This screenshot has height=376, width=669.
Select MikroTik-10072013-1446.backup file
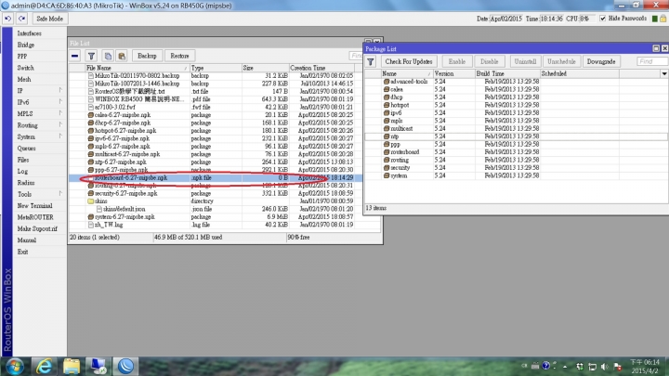(137, 84)
